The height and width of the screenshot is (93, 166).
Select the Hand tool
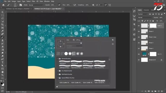coord(2,72)
